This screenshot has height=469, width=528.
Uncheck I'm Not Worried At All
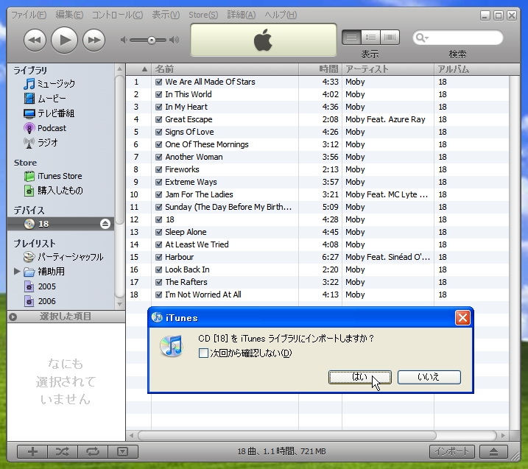tap(159, 295)
